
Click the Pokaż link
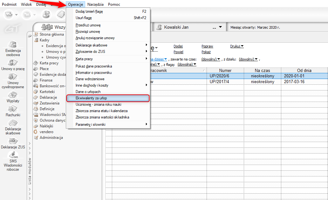click(x=206, y=52)
